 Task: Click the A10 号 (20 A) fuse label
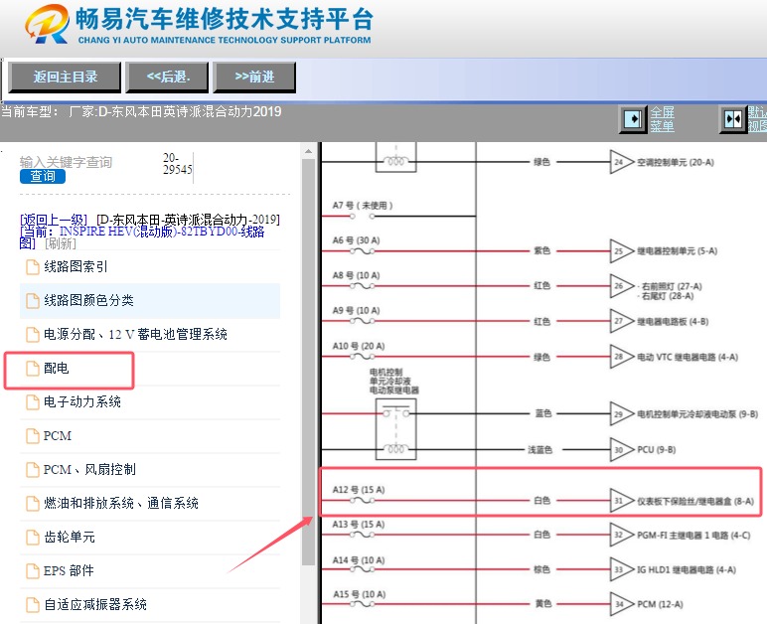359,346
